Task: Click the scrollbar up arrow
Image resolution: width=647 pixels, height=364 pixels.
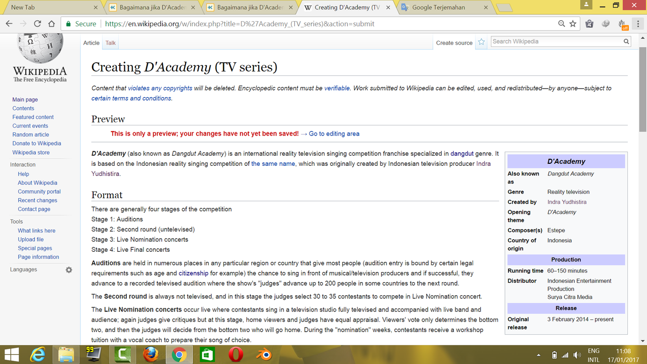Action: (642, 37)
